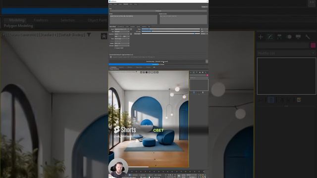Switch to the Object Paint ribbon tab

coord(98,20)
